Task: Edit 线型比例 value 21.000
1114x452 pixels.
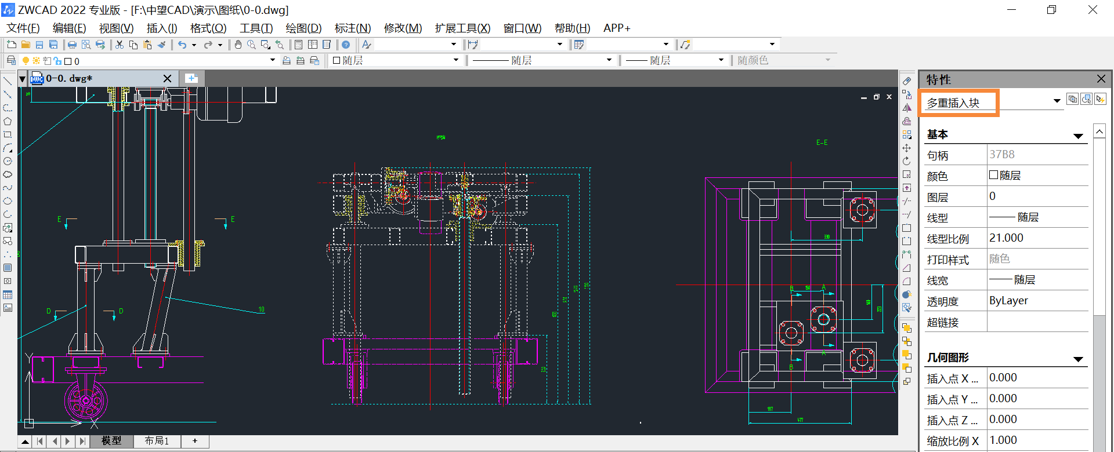Action: (x=1037, y=238)
